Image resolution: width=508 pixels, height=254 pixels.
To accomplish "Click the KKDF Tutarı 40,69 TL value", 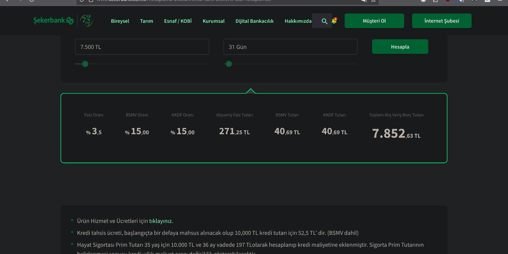I will 334,131.
